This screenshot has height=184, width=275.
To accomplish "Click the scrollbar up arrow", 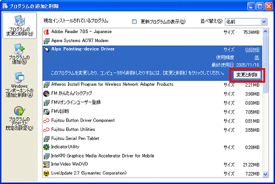I will coord(265,32).
